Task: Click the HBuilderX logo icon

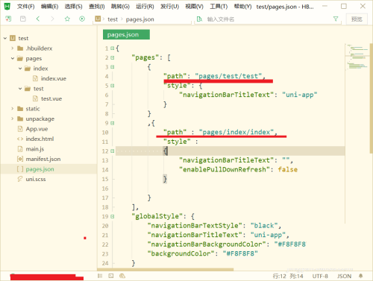Action: (x=7, y=6)
